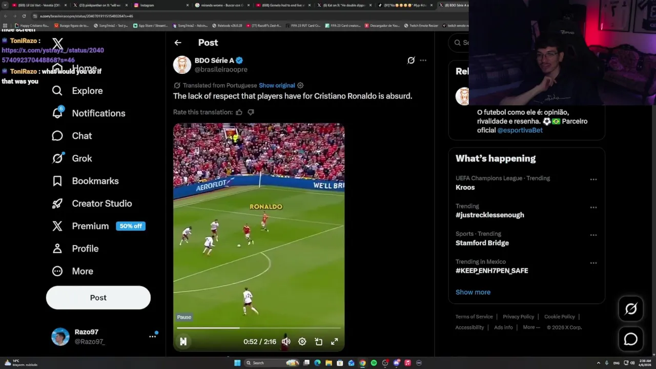The image size is (656, 369).
Task: Open more options for the #justrecklessenough trend
Action: click(x=593, y=208)
